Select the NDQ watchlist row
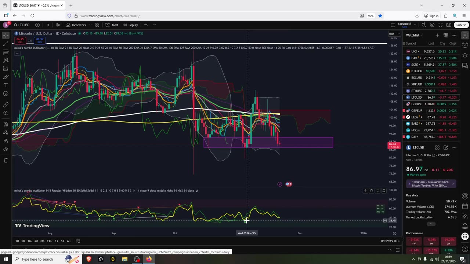Viewport: 470px width, 264px height. (x=431, y=130)
